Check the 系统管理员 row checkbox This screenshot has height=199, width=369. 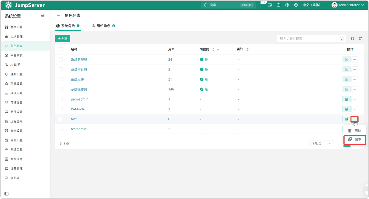61,59
